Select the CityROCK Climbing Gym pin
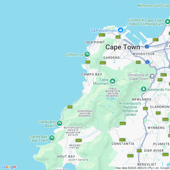 point(168,22)
